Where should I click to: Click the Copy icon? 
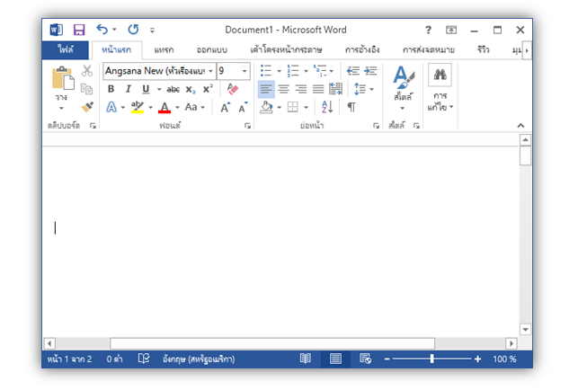(x=87, y=89)
